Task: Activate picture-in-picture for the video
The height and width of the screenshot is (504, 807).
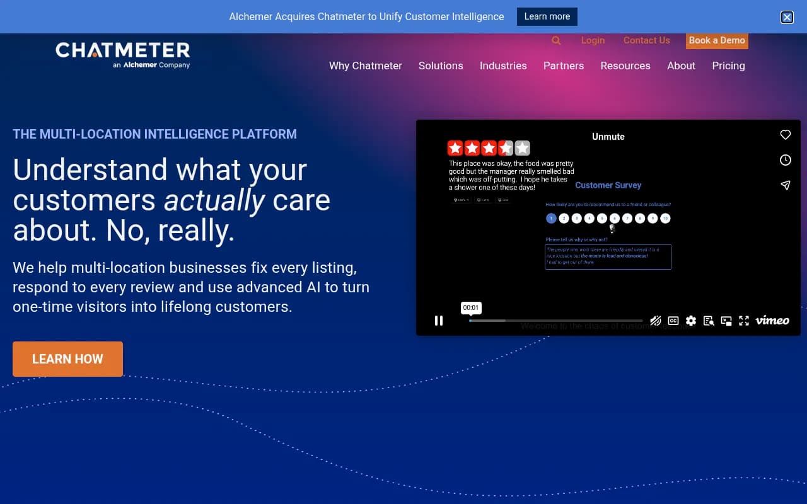Action: [x=726, y=321]
